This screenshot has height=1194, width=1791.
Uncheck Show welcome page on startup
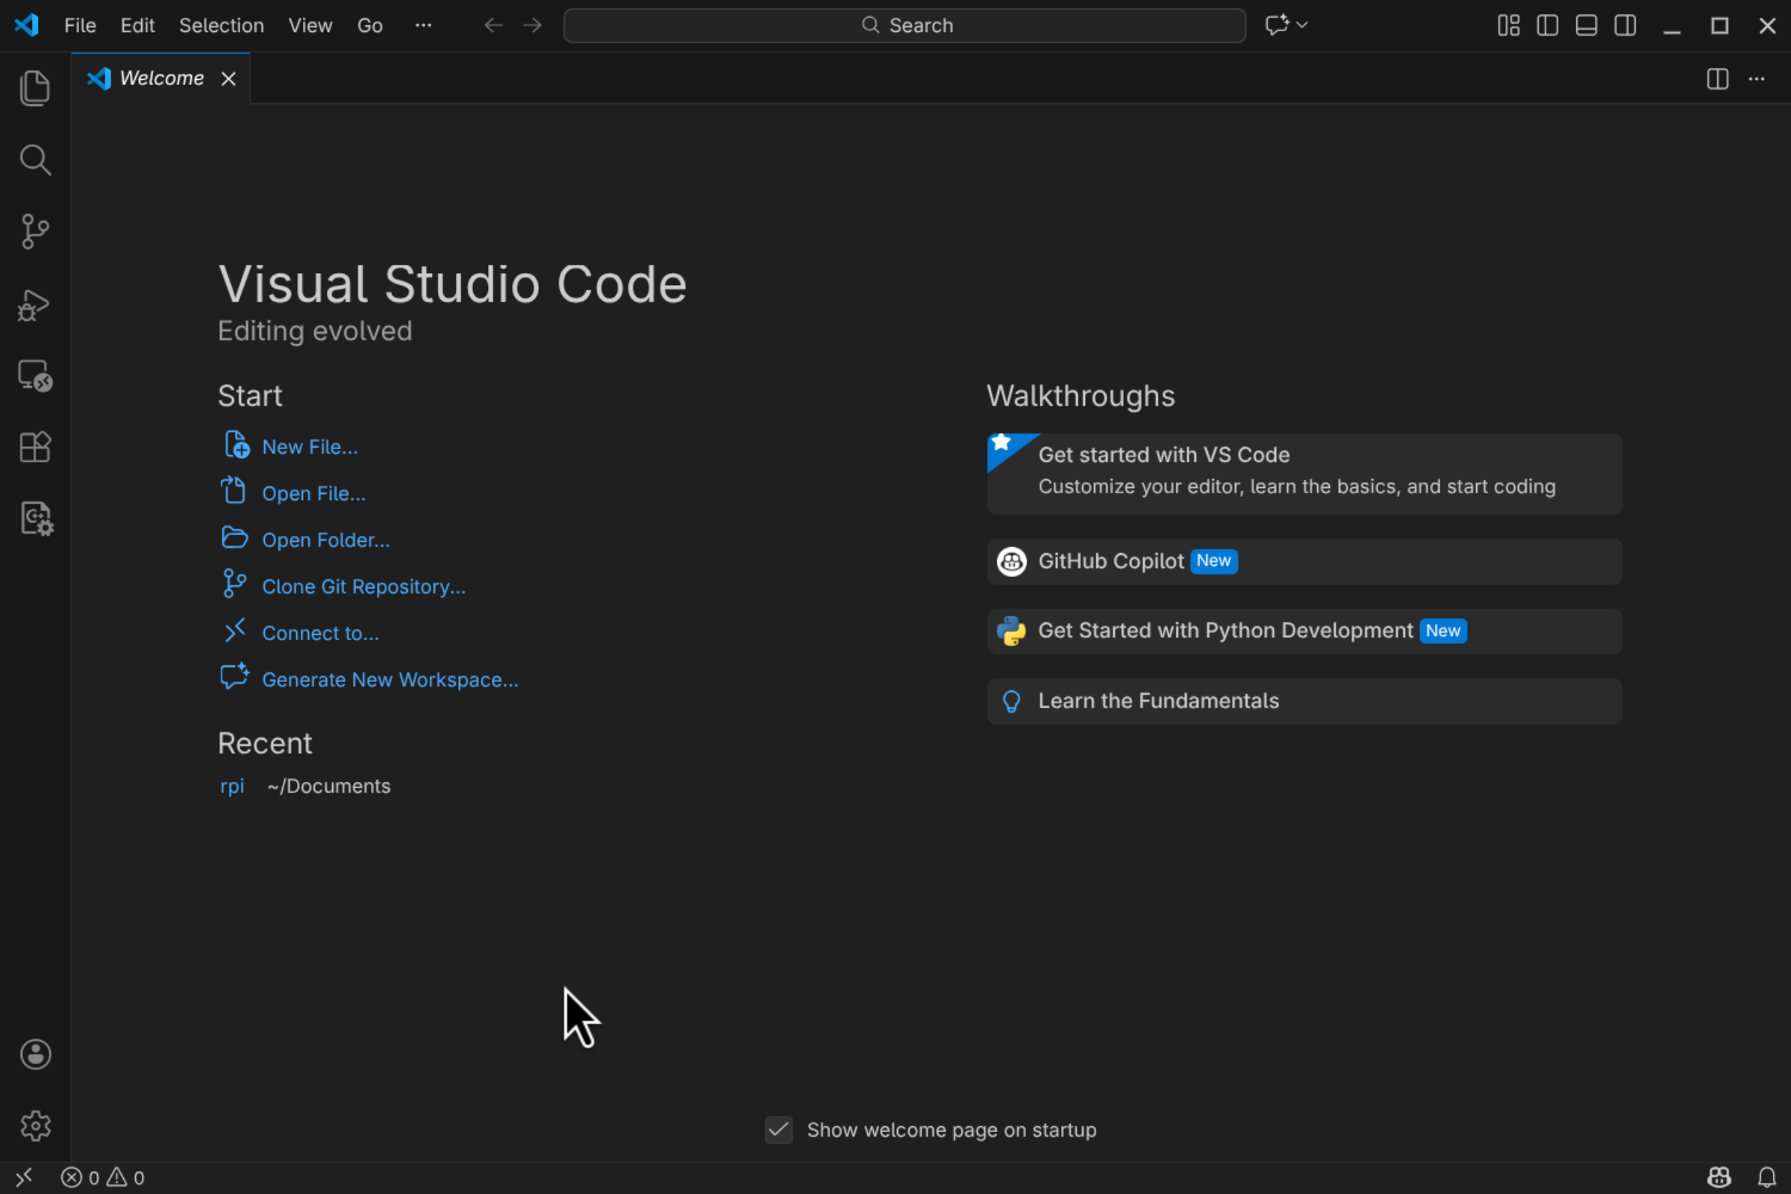tap(778, 1130)
